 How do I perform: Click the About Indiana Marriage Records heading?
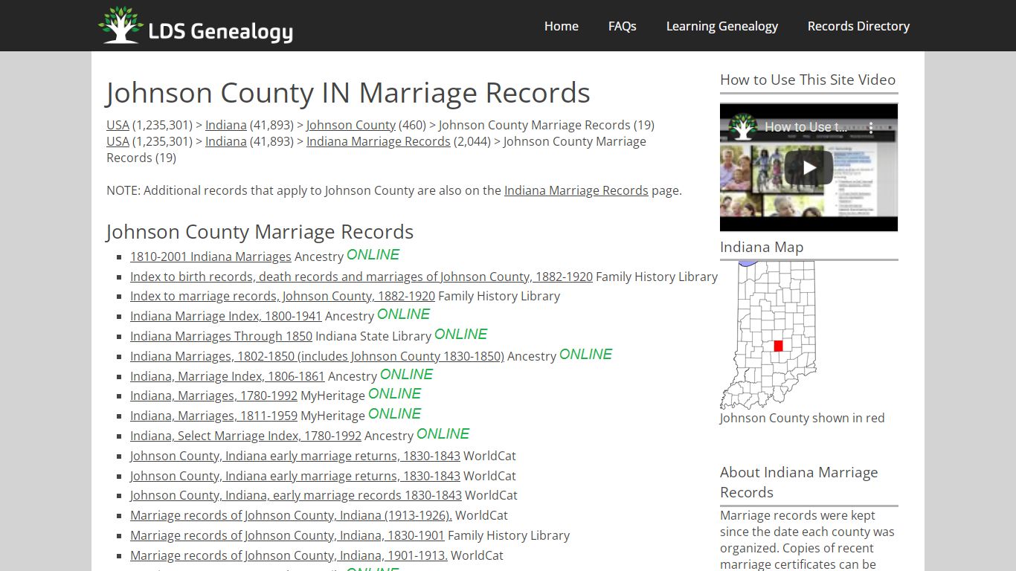pyautogui.click(x=799, y=483)
